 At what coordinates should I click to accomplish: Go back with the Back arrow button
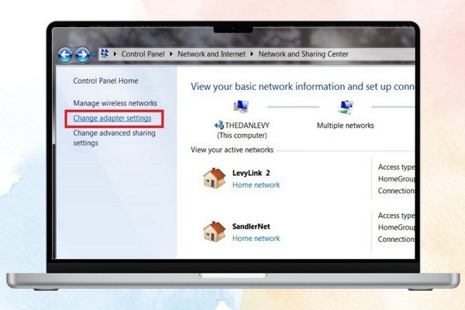(65, 54)
